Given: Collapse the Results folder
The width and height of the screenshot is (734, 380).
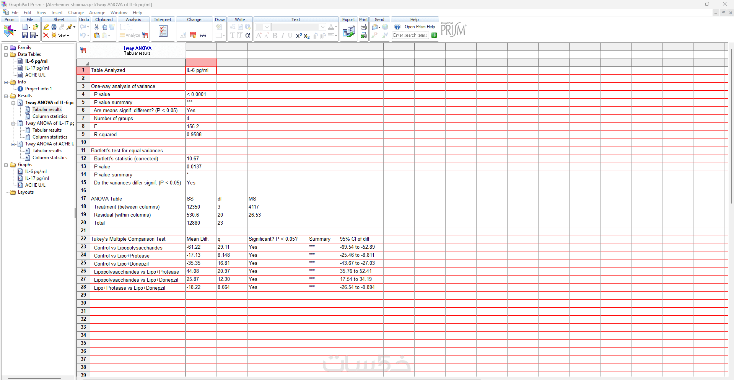Looking at the screenshot, I should click(x=6, y=96).
